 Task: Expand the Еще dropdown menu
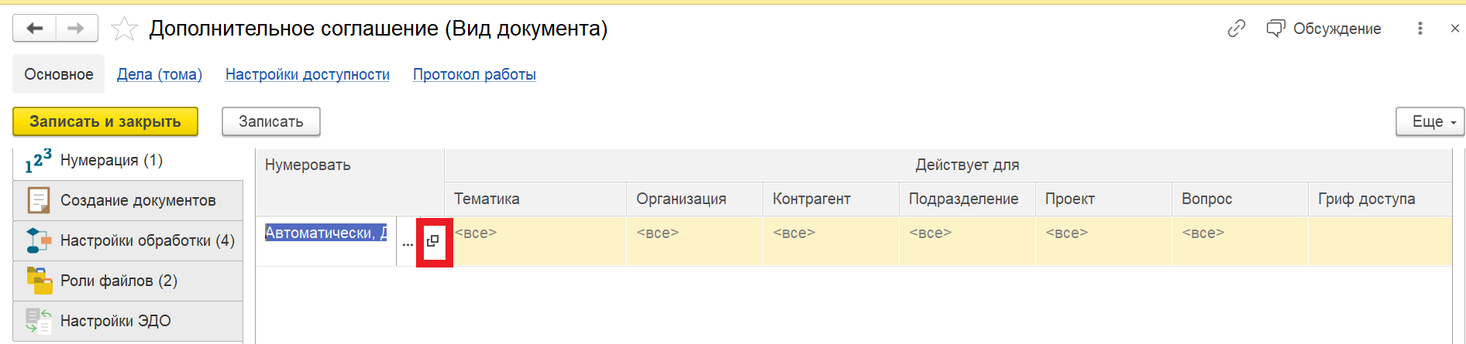click(x=1430, y=121)
